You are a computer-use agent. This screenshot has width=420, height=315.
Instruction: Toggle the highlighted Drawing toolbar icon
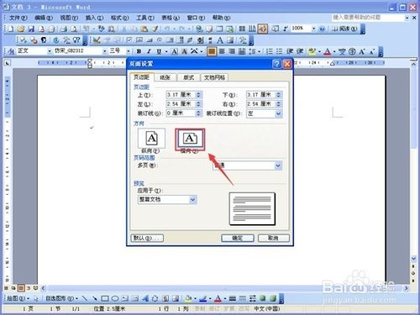point(263,29)
